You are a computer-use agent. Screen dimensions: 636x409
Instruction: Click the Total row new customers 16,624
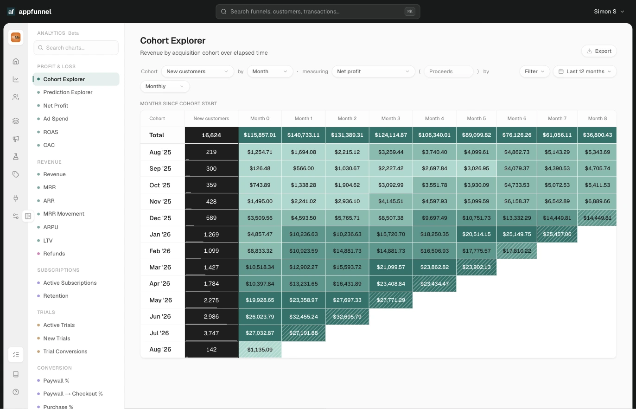tap(211, 135)
